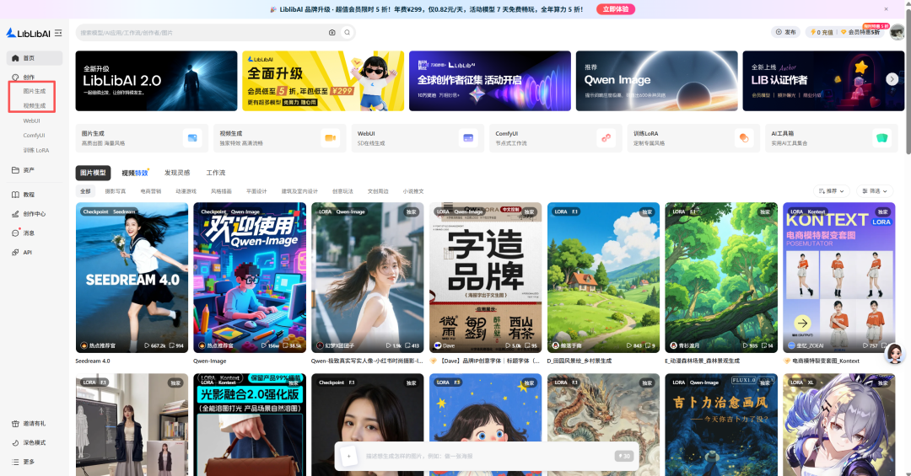This screenshot has height=476, width=911.
Task: Select 图片生成 in the sidebar
Action: tap(35, 91)
